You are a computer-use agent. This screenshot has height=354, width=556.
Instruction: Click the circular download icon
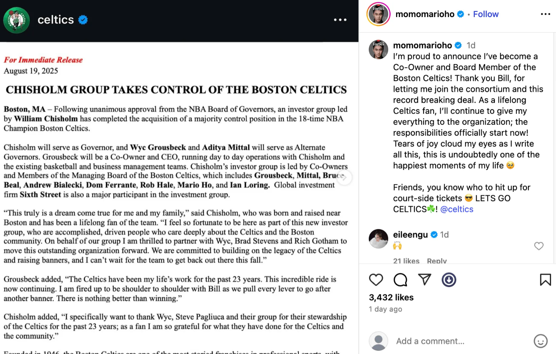[449, 280]
